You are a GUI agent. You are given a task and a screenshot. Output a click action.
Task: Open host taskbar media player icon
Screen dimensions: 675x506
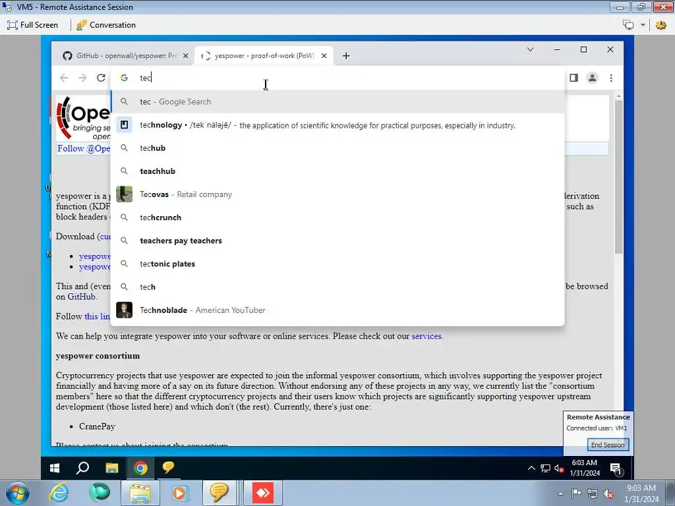pyautogui.click(x=180, y=493)
